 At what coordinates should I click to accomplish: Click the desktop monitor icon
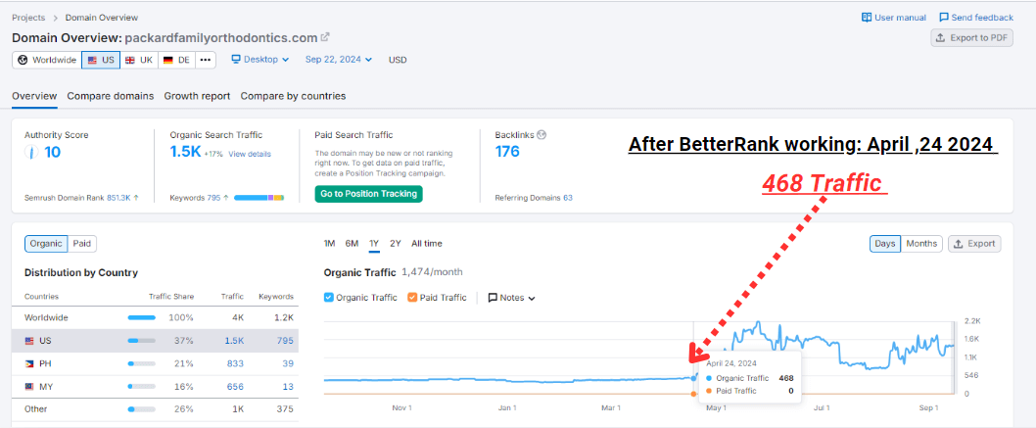click(236, 60)
